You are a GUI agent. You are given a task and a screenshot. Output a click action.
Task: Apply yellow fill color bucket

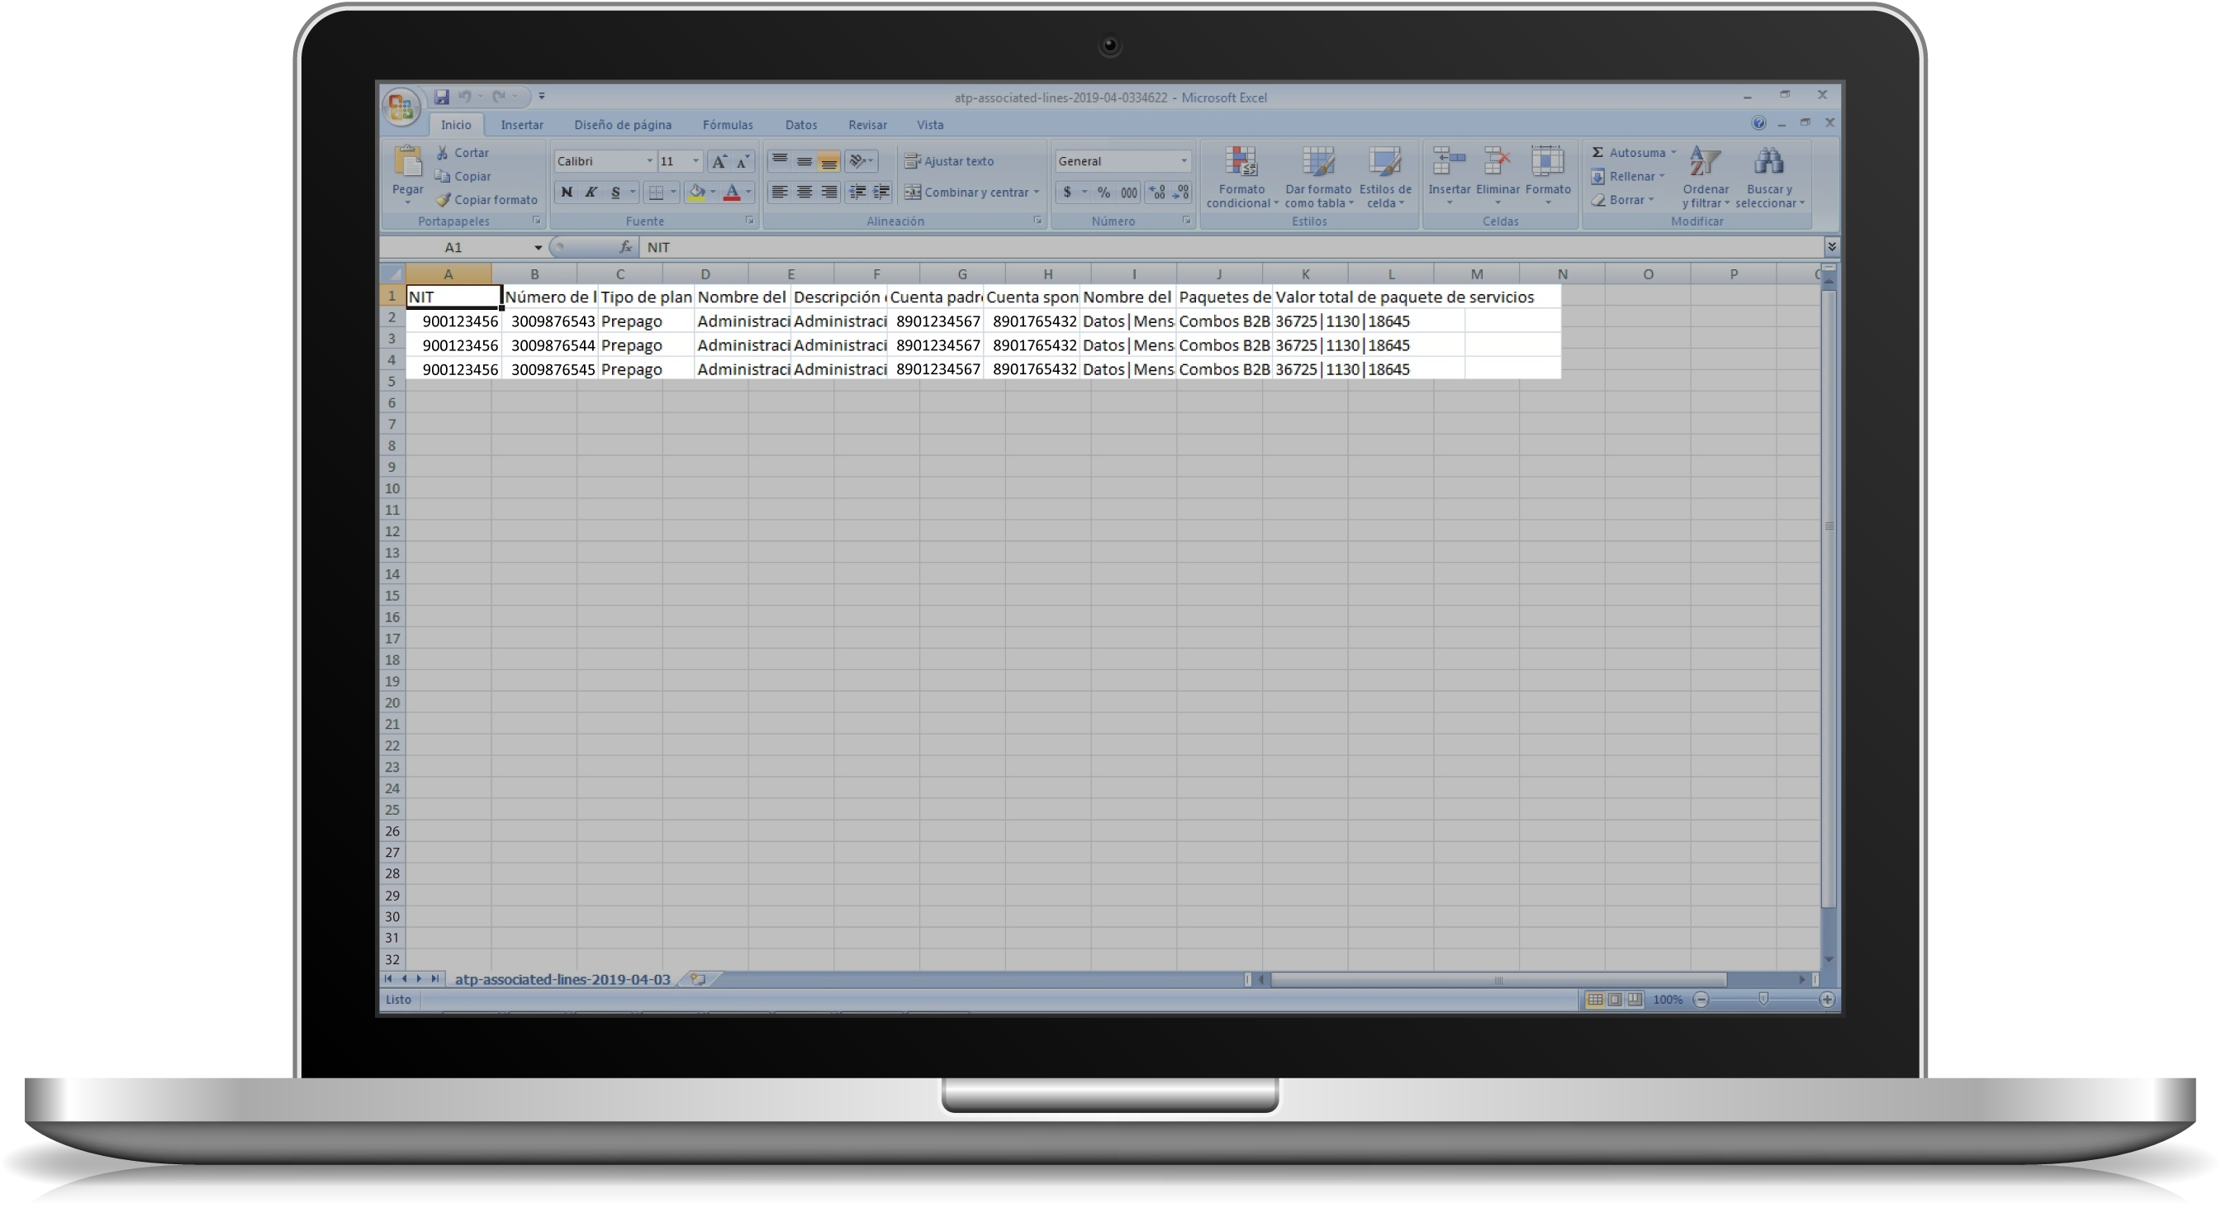tap(696, 193)
